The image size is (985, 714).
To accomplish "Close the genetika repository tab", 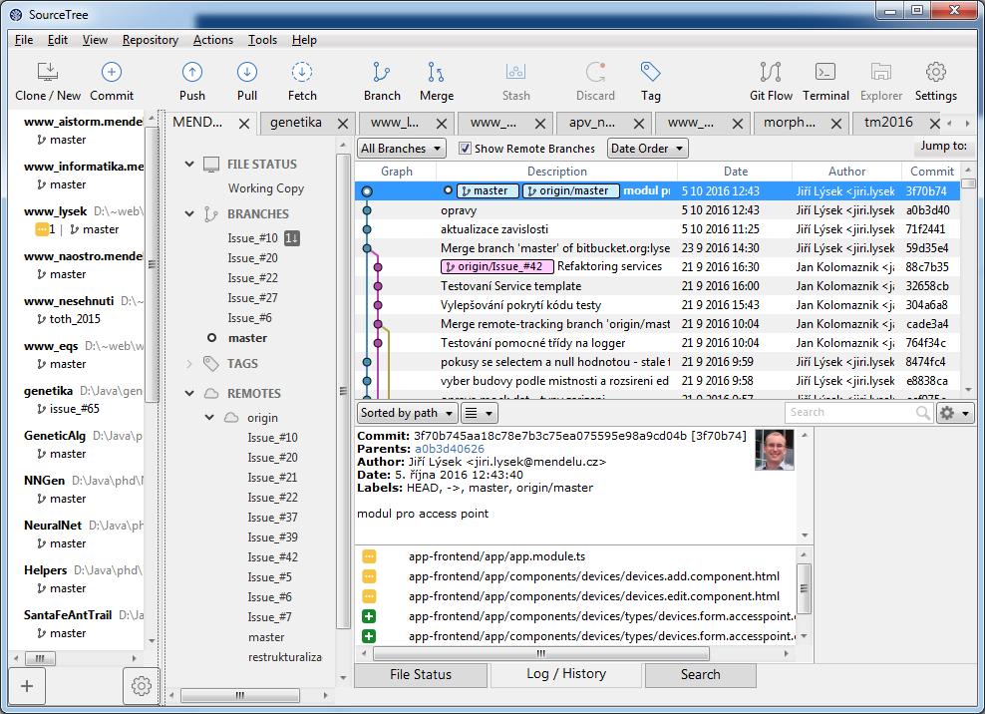I will pyautogui.click(x=343, y=124).
